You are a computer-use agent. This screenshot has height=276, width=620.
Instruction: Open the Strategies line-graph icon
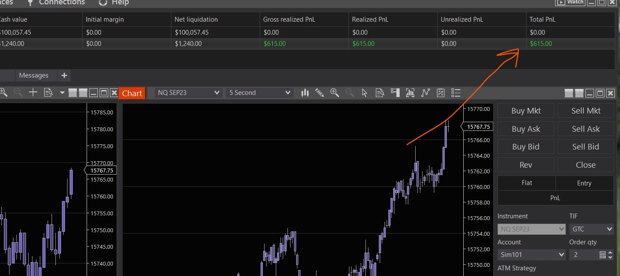click(425, 93)
